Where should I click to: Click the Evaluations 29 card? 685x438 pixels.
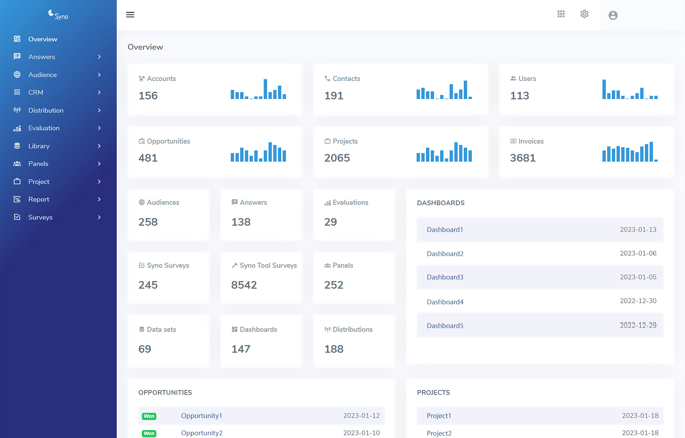[x=354, y=215]
